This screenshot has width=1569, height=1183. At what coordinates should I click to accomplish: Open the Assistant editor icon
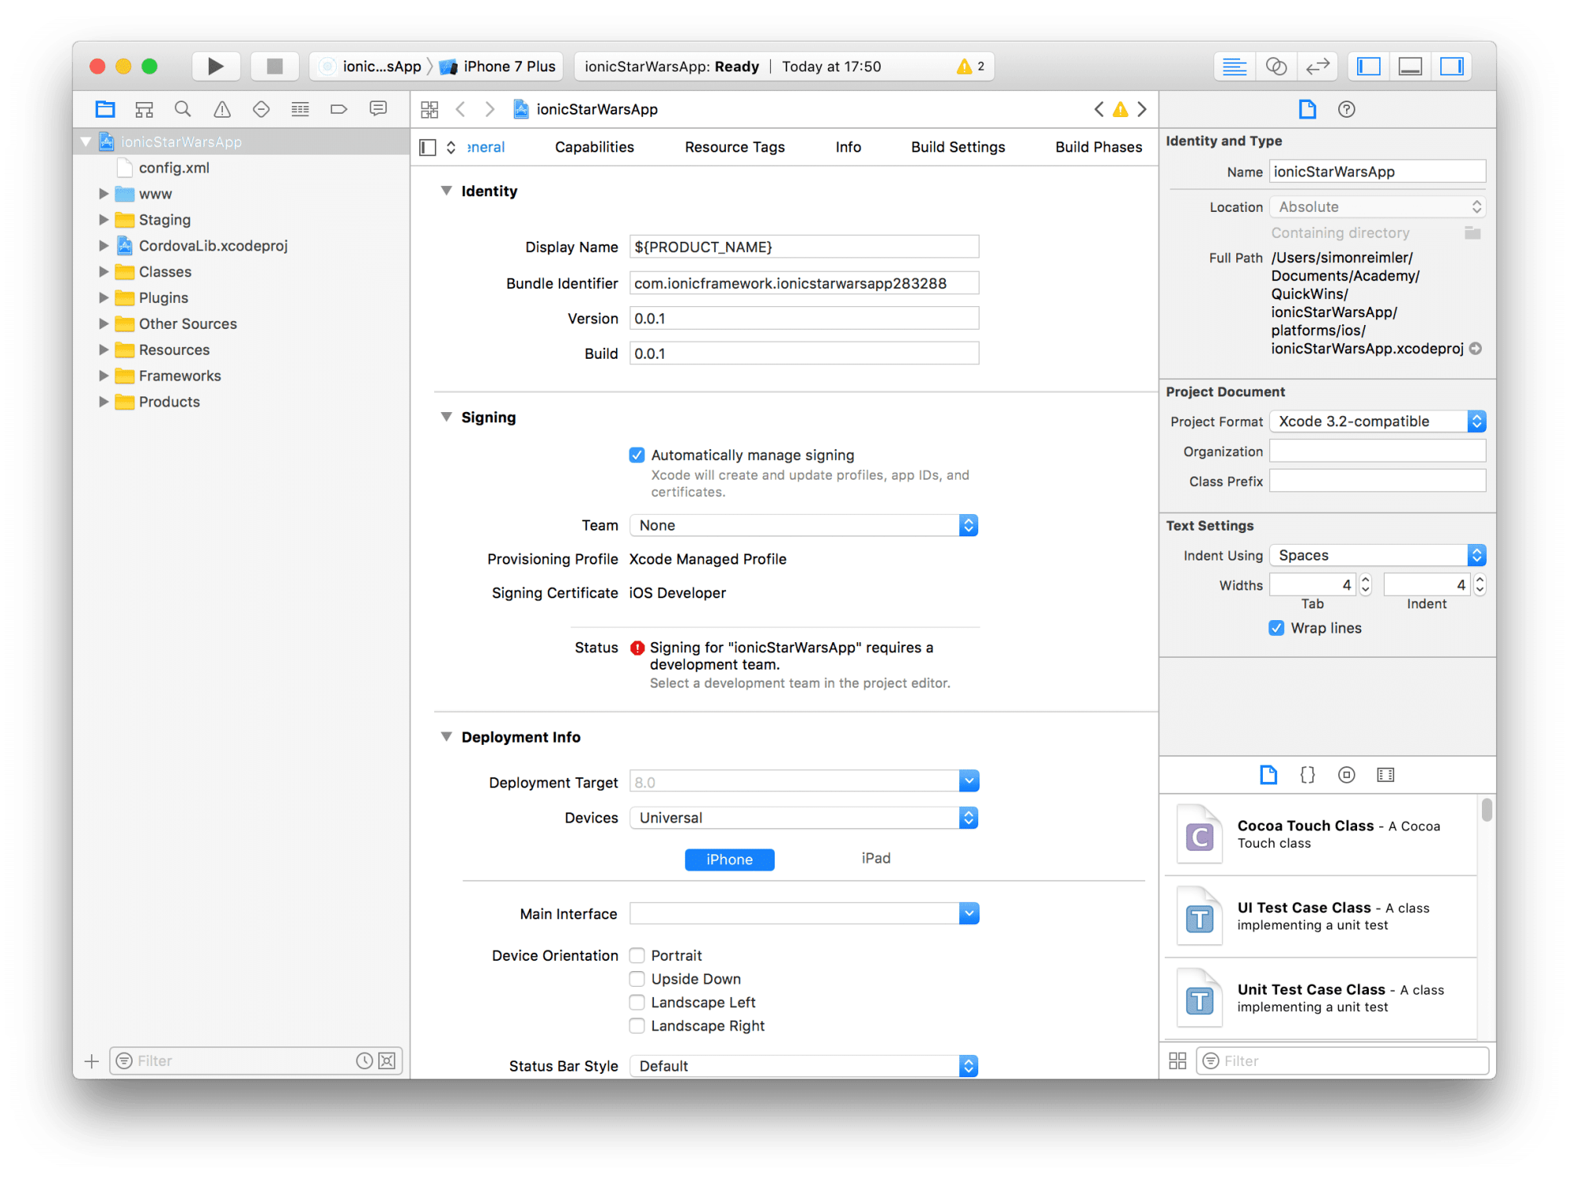click(1276, 67)
